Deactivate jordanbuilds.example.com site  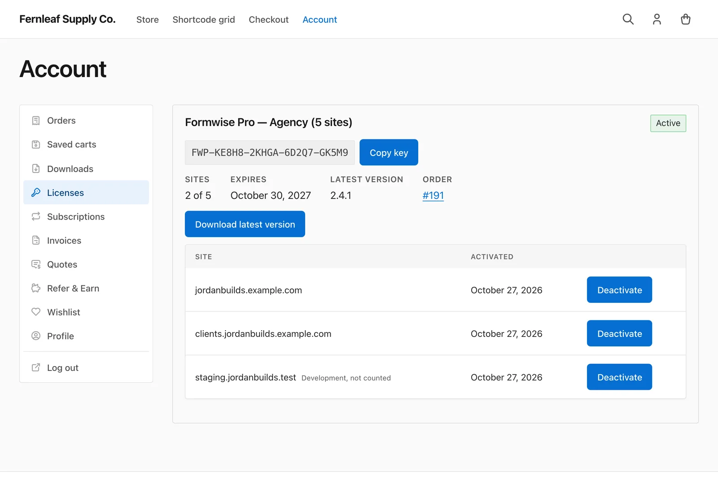(619, 290)
